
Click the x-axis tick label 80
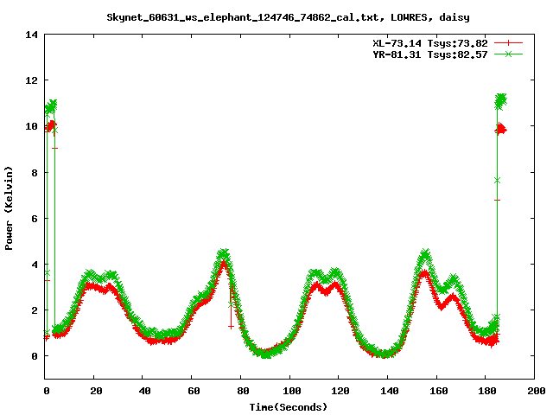tap(243, 391)
